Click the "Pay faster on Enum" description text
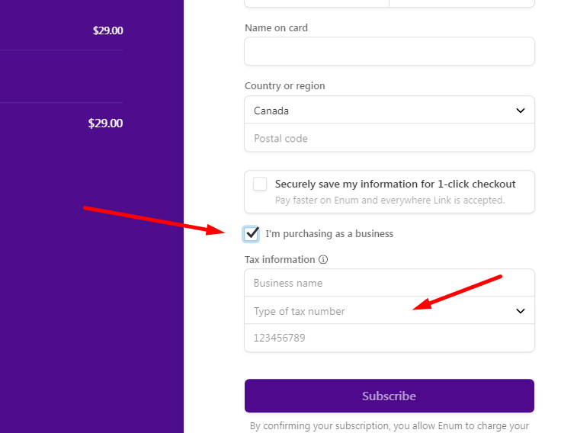This screenshot has height=433, width=577. [389, 200]
